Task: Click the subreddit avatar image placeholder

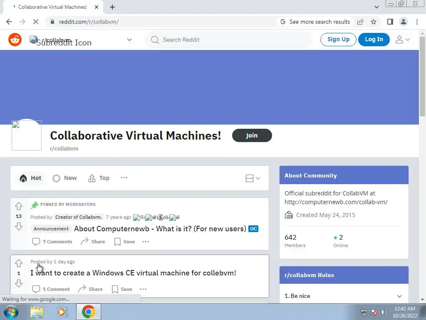Action: (27, 135)
